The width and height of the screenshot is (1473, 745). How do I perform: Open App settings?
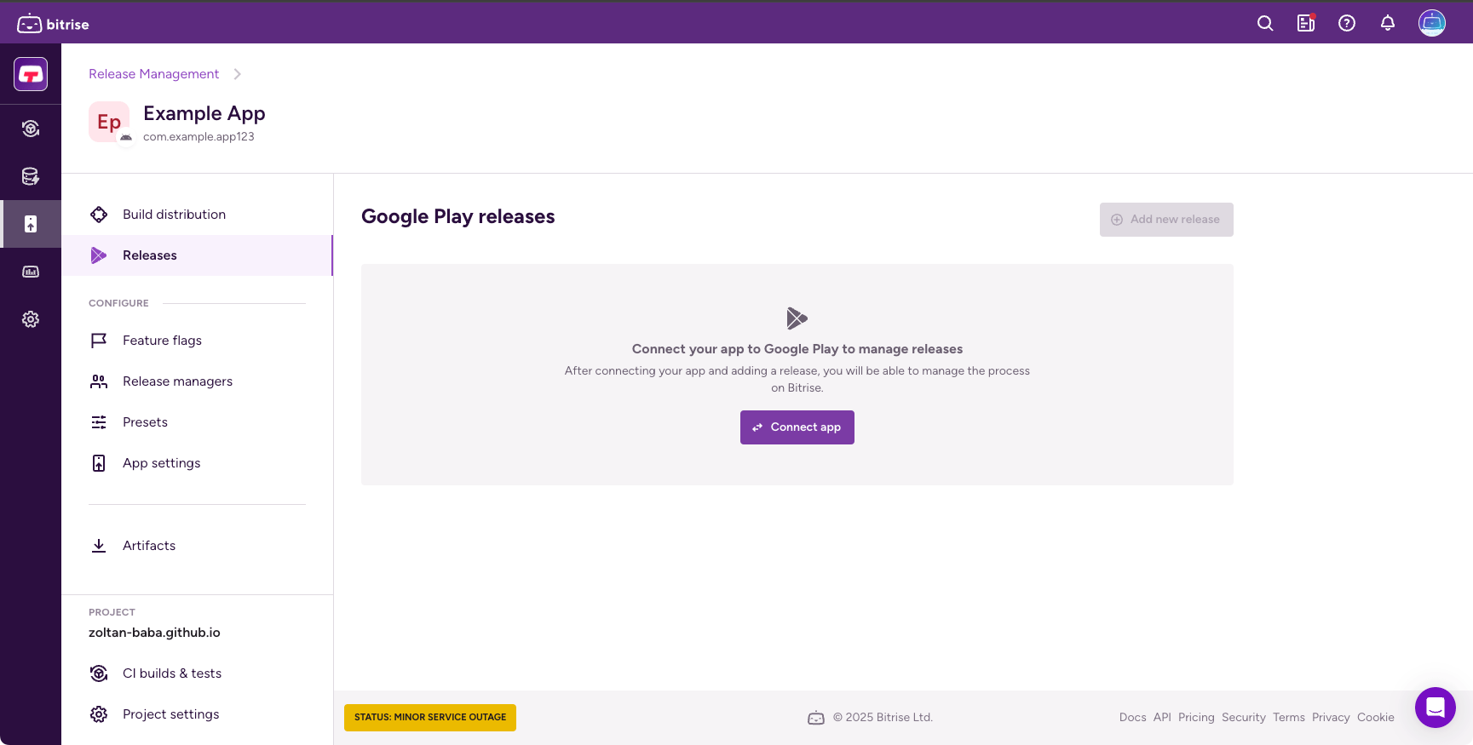point(197,463)
